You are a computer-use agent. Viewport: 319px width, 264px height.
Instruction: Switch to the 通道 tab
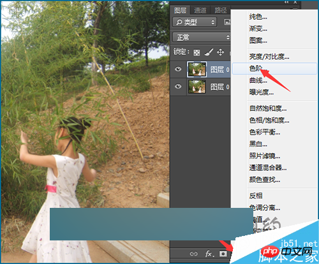(x=200, y=10)
